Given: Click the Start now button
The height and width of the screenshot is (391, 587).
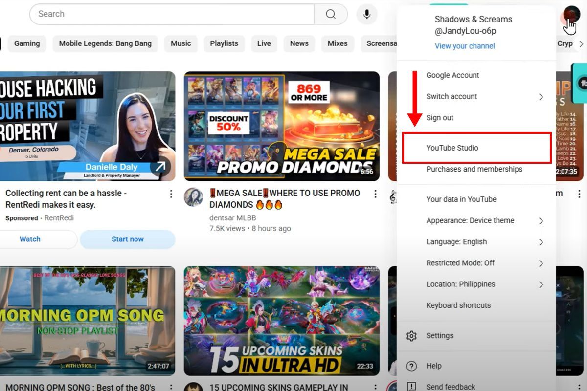Looking at the screenshot, I should pos(128,239).
